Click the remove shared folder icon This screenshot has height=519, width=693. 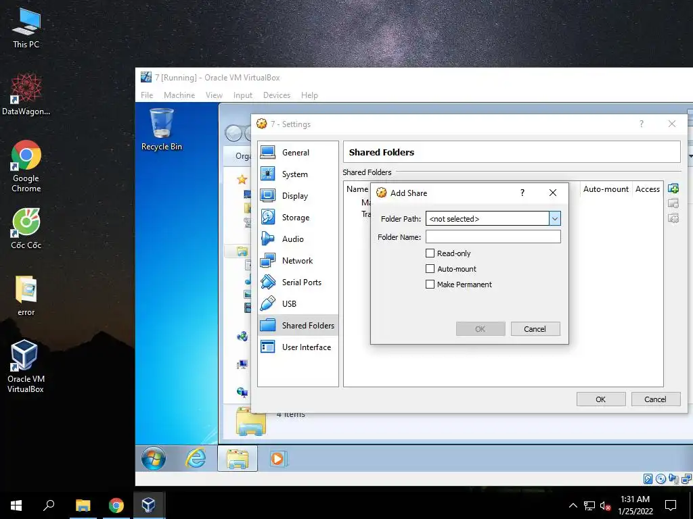[673, 218]
